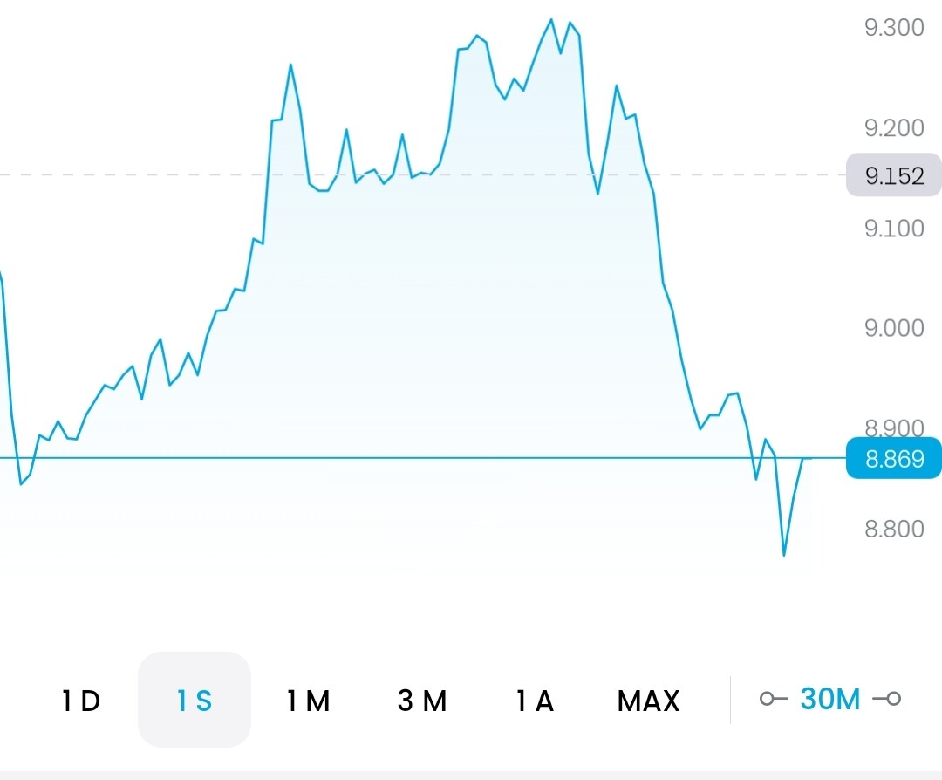The width and height of the screenshot is (942, 780).
Task: Click the node icon right of 30M
Action: click(x=891, y=699)
